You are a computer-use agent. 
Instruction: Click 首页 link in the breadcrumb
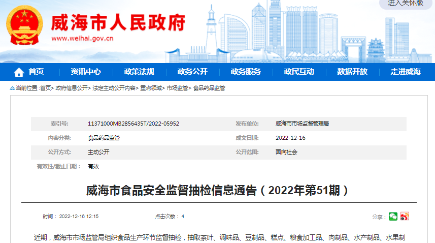click(x=45, y=88)
